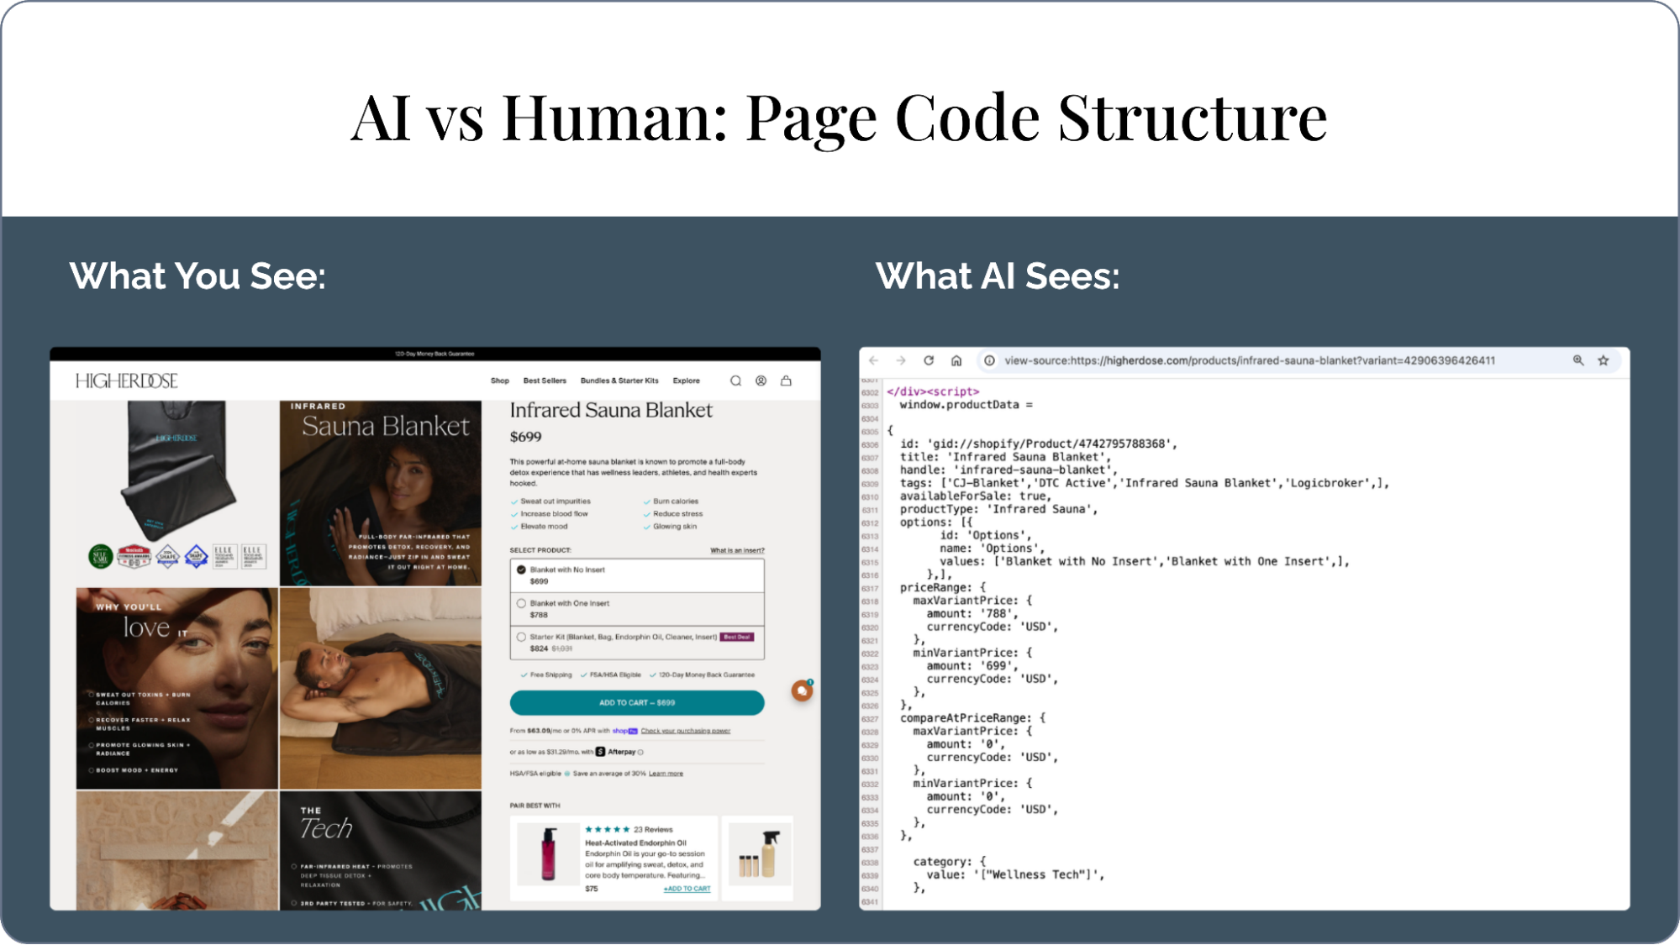1680x945 pixels.
Task: Select the Starter Kit option
Action: 637,643
